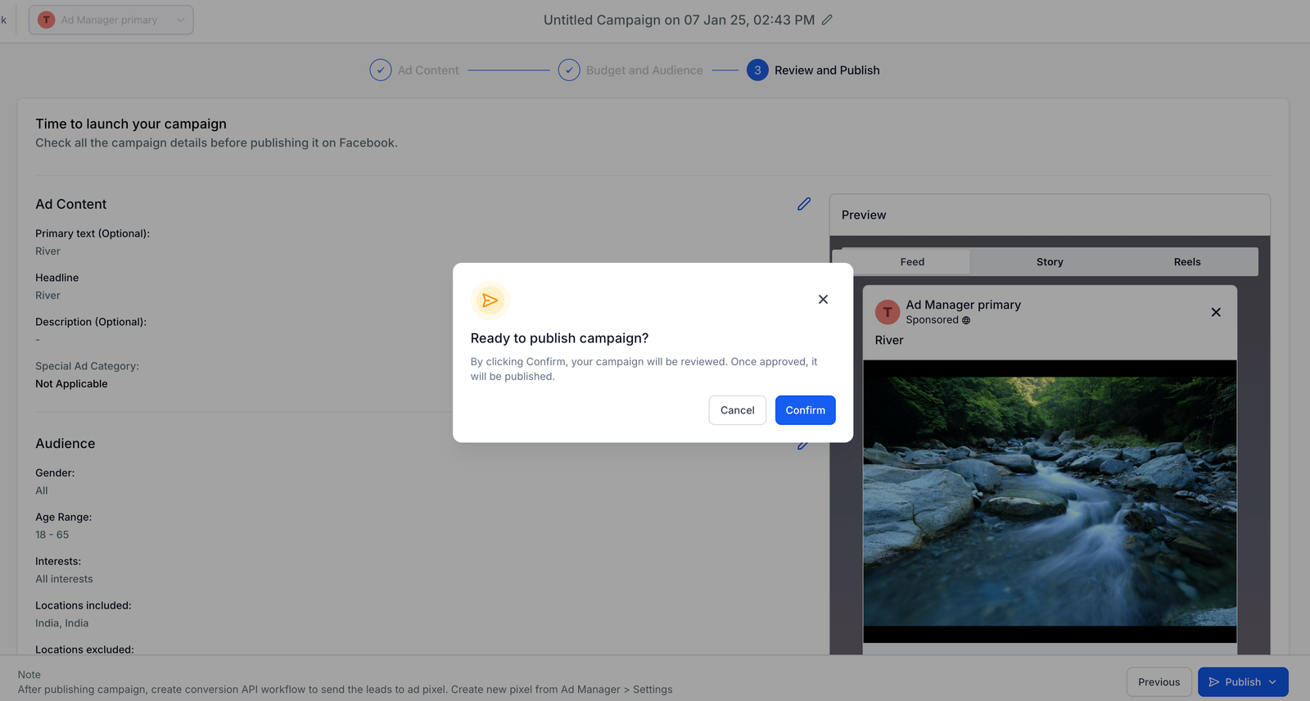The image size is (1310, 701).
Task: Click the Audience section edit pencil
Action: click(x=803, y=446)
